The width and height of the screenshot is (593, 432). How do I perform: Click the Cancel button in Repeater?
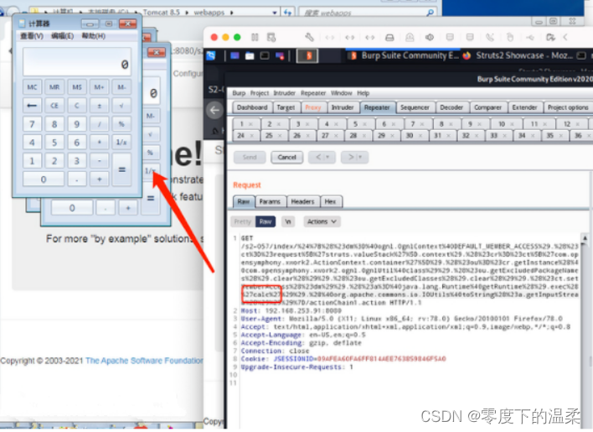click(286, 157)
